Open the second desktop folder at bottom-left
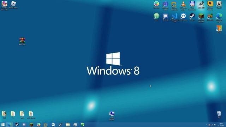The image size is (226, 127). tap(13, 115)
